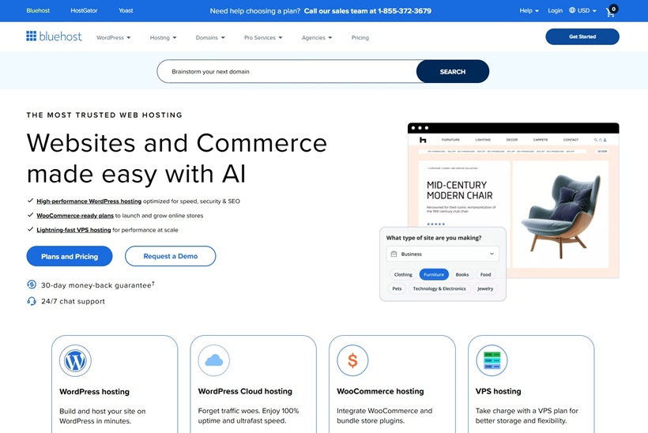This screenshot has height=433, width=648.
Task: Open the Business site type dropdown
Action: [443, 254]
